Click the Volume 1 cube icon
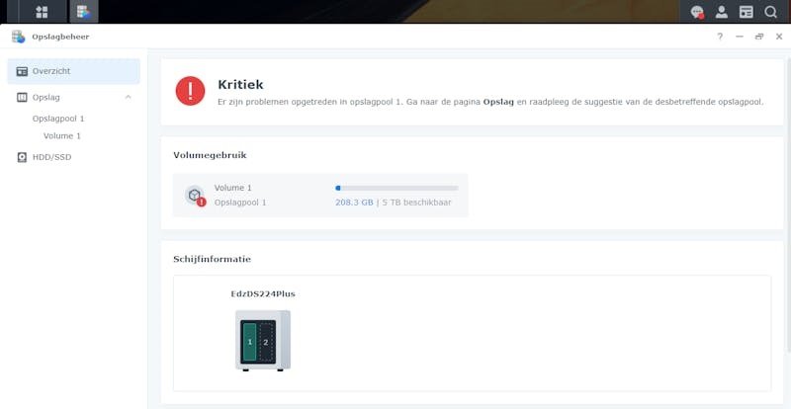This screenshot has height=409, width=791. click(195, 196)
